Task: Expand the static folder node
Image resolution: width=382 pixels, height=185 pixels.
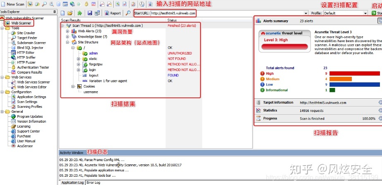Action: 79,59
